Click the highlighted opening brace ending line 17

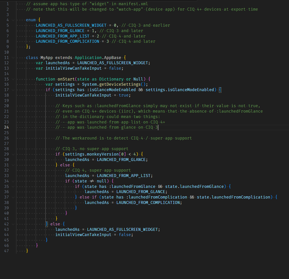pos(220,90)
